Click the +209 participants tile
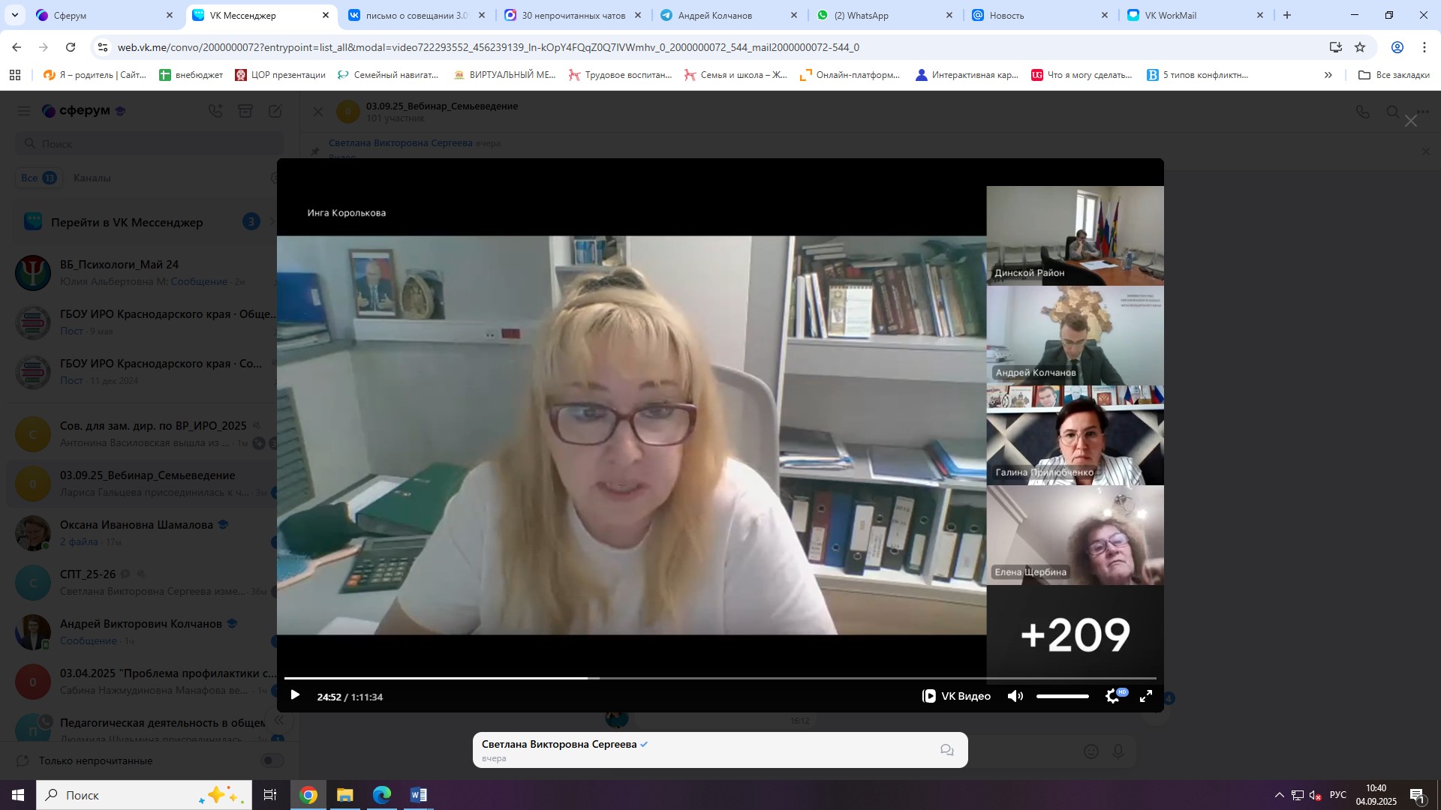The height and width of the screenshot is (810, 1441). 1075,634
